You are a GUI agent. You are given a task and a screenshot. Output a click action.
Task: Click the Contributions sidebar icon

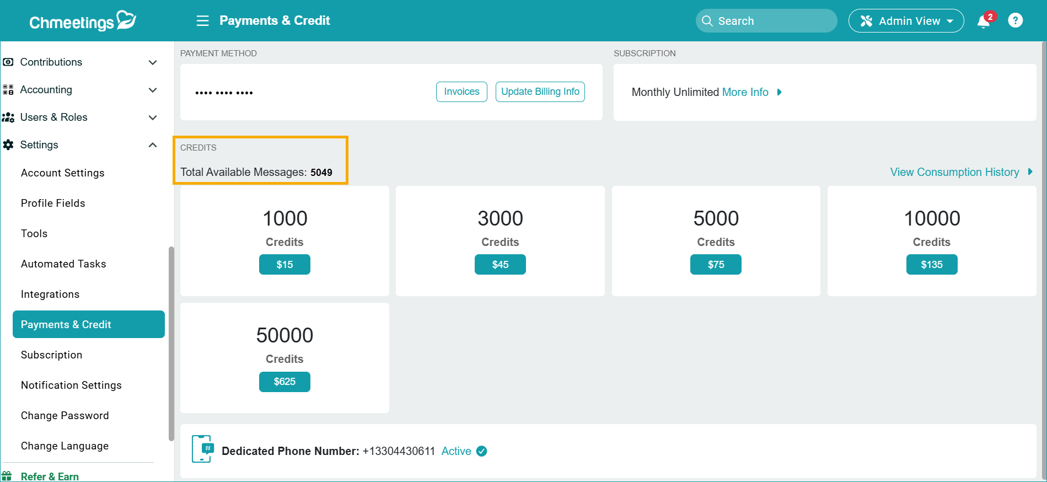[x=8, y=62]
